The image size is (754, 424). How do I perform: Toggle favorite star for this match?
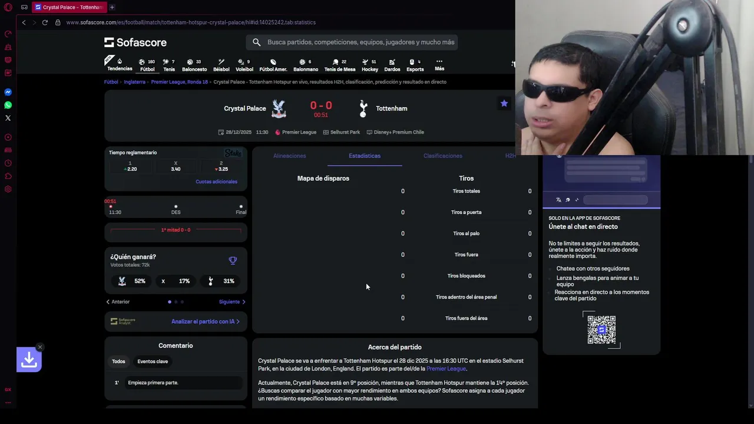coord(504,104)
